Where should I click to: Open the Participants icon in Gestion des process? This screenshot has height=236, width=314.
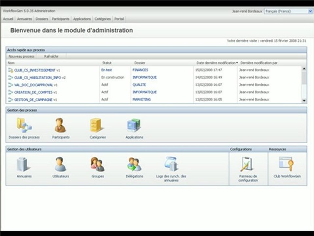click(60, 125)
